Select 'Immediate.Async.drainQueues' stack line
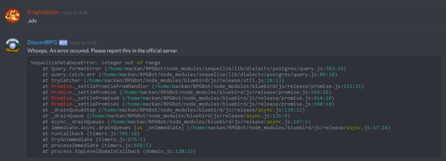The image size is (446, 161). tap(216, 128)
